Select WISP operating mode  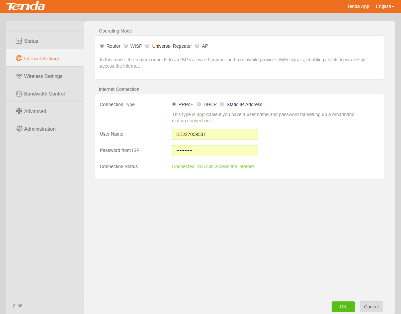126,46
